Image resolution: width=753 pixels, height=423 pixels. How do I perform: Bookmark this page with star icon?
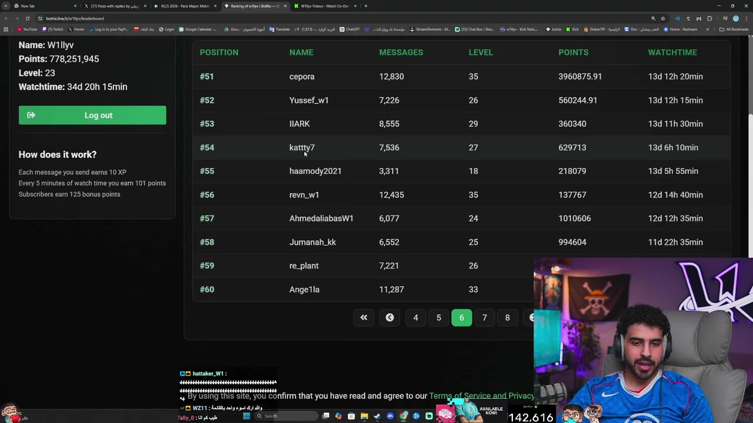[x=663, y=18]
